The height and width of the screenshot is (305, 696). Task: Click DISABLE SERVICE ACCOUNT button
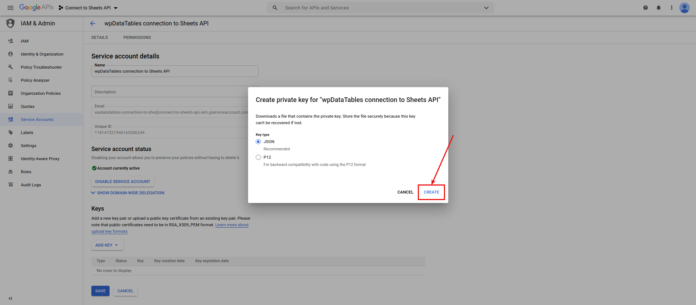(x=123, y=182)
